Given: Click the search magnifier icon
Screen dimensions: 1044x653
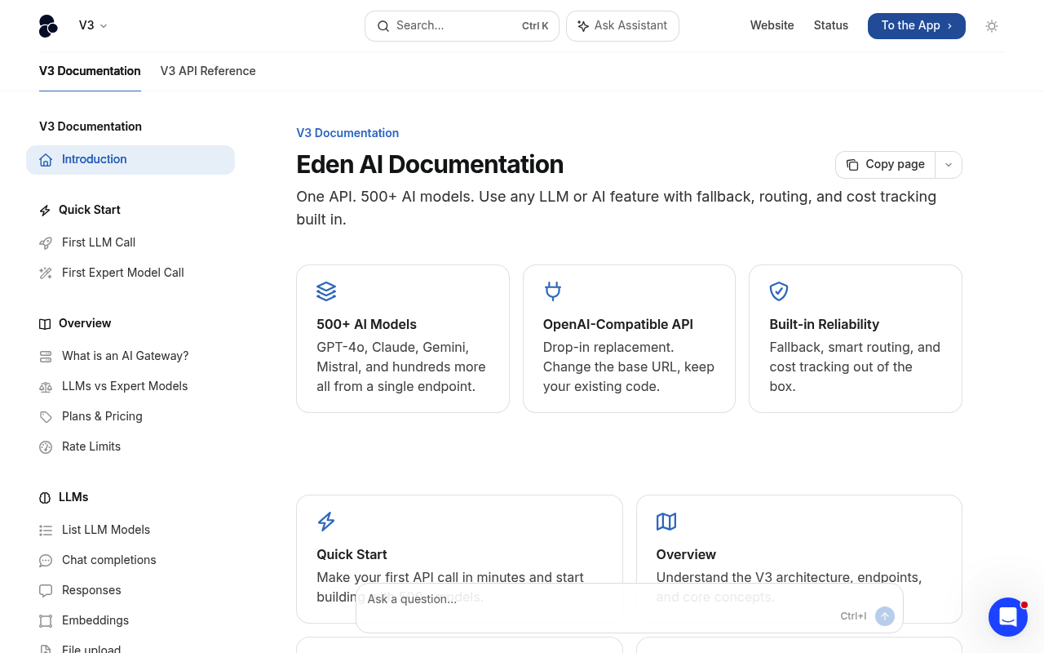Looking at the screenshot, I should pos(383,26).
